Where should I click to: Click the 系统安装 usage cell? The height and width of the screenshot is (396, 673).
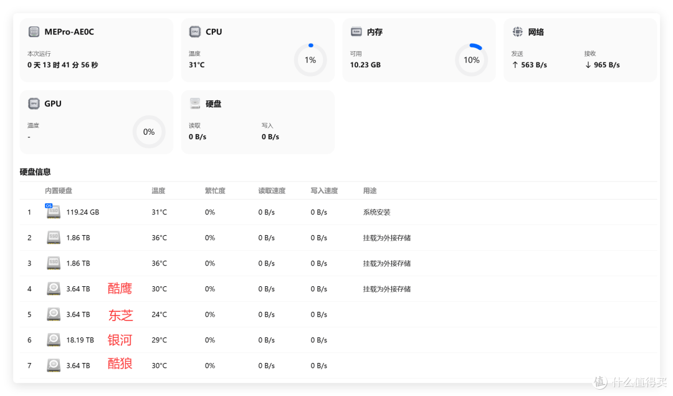(x=377, y=212)
